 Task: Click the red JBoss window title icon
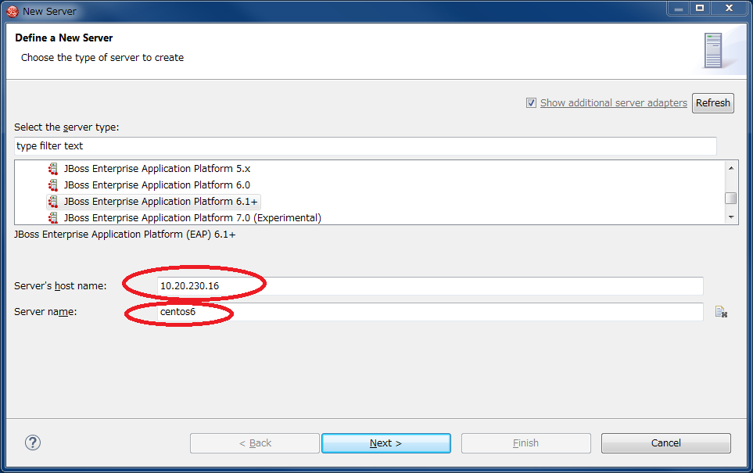click(x=13, y=11)
